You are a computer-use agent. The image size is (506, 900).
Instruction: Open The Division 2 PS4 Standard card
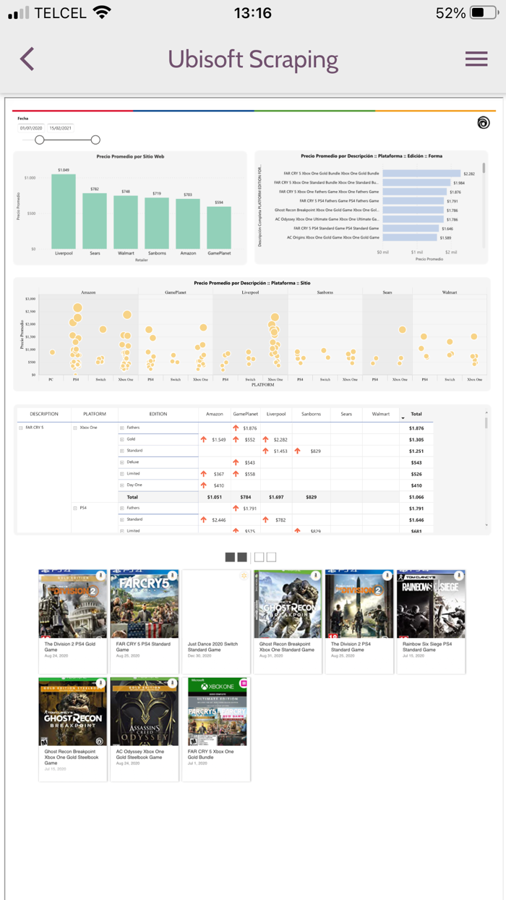359,621
